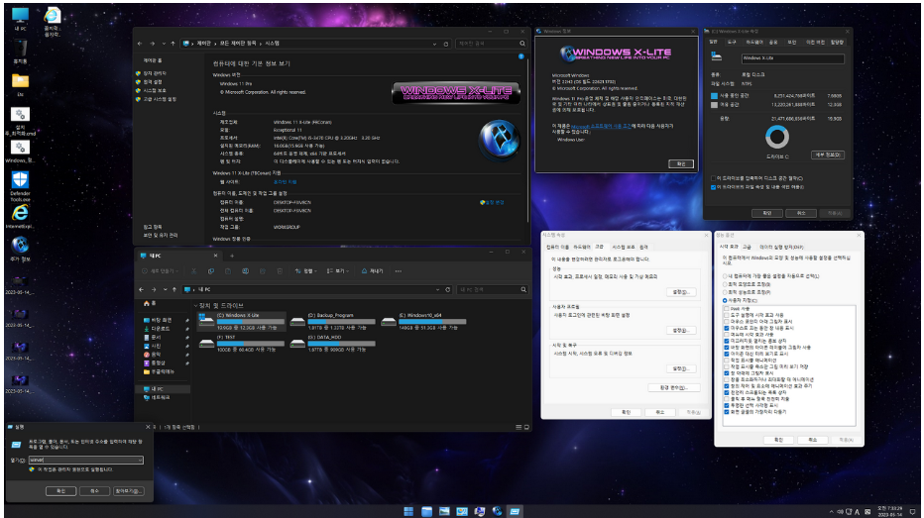
Task: Switch to details view icon at Explorer status bar
Action: 519,427
